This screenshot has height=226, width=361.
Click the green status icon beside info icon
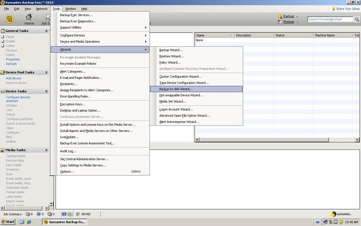click(x=70, y=214)
